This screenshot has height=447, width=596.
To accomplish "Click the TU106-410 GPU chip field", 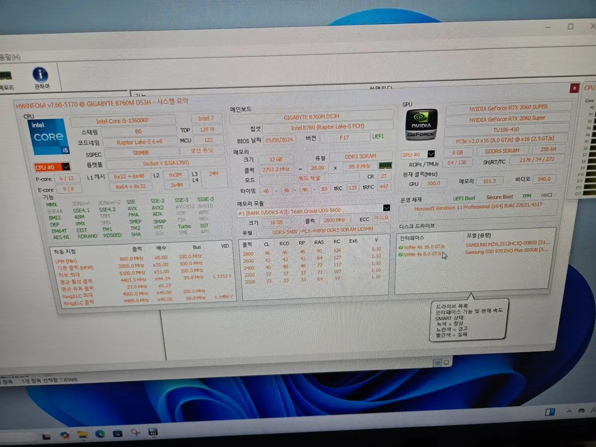I will pyautogui.click(x=507, y=130).
